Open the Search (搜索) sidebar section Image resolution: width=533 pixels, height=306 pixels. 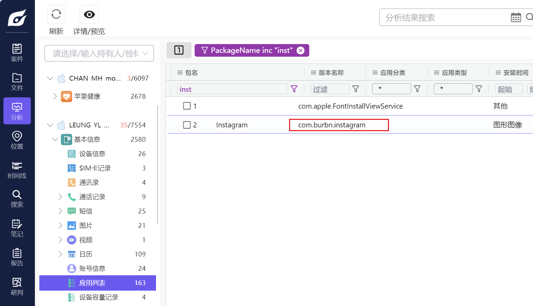[x=17, y=199]
